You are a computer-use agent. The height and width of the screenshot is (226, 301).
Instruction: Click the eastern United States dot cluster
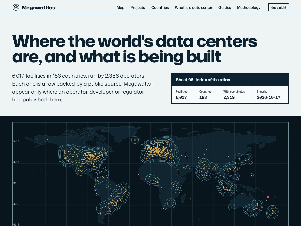click(93, 157)
